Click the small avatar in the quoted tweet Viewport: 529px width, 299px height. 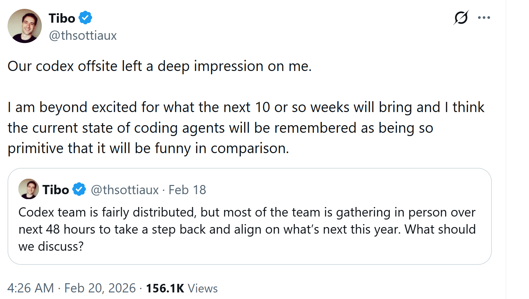(29, 189)
